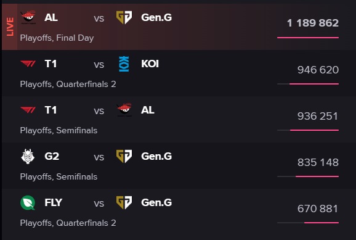Click Gen.G logo in the FLY quarterfinal
This screenshot has width=356, height=240.
coord(124,202)
